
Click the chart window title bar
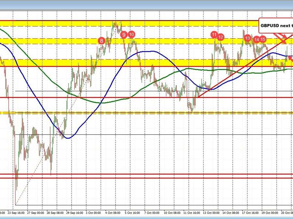click(146, 3)
